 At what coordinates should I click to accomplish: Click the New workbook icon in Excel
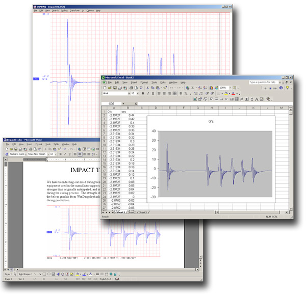click(x=105, y=88)
